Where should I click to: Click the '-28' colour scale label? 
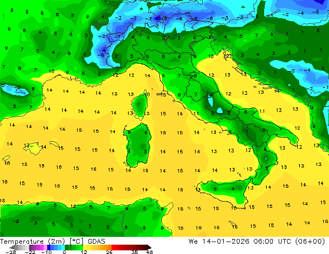(x=10, y=252)
